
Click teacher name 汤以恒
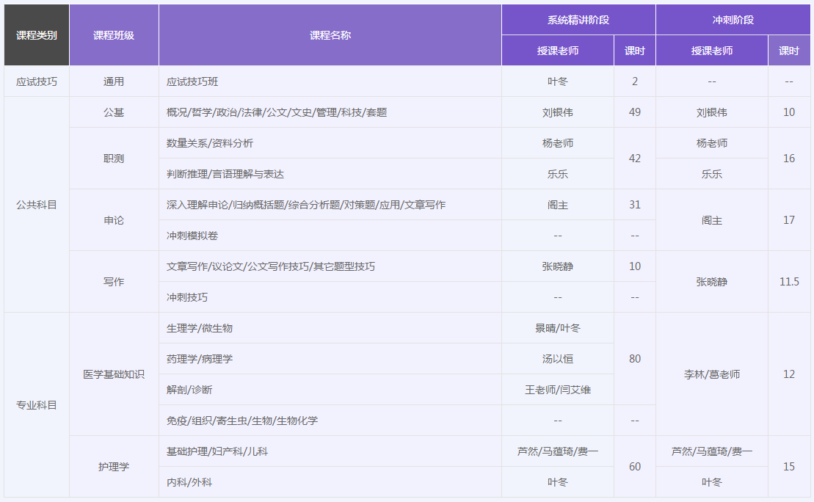pyautogui.click(x=558, y=359)
